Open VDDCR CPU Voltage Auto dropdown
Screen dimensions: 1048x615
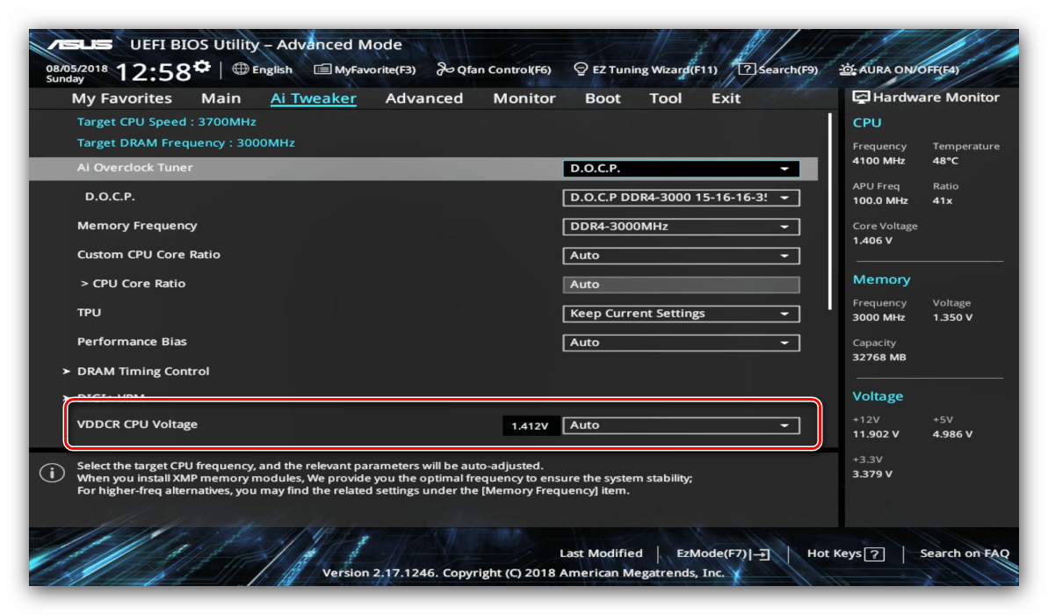681,425
